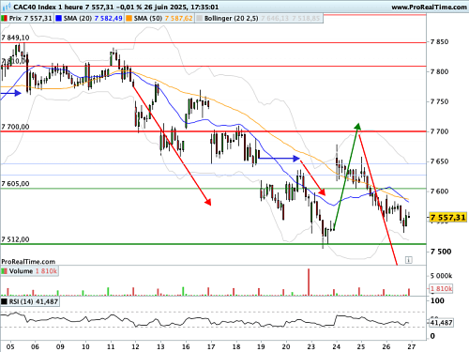This screenshot has width=469, height=352.
Task: Click the 7 800 price axis label
Action: click(439, 71)
